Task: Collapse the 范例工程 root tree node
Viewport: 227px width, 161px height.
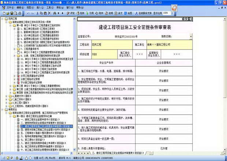Action: [x=3, y=19]
